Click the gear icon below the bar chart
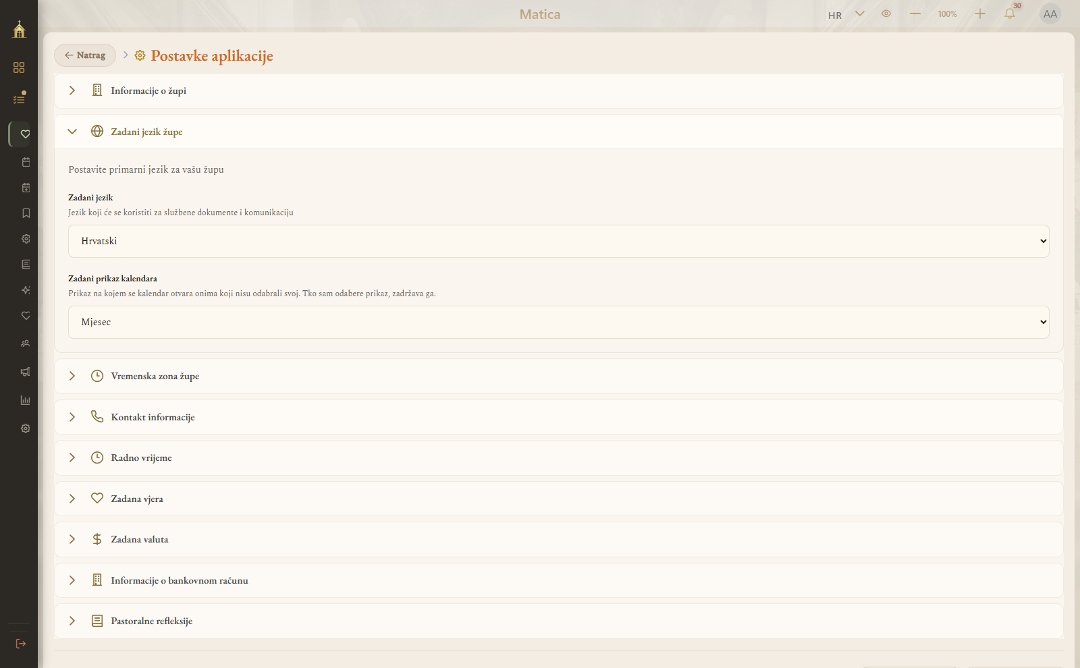The width and height of the screenshot is (1080, 668). 26,428
